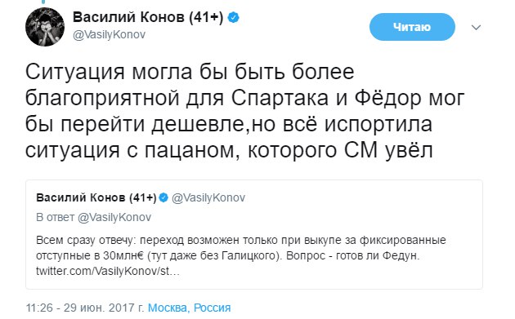515x319 pixels.
Task: Open the 11:26 - 29 июн. 2017 г. timestamp
Action: pyautogui.click(x=85, y=308)
